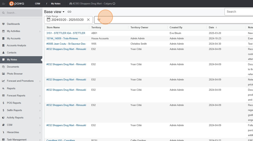Open the Date Range calendar icon
This screenshot has height=141, width=253.
click(x=48, y=20)
